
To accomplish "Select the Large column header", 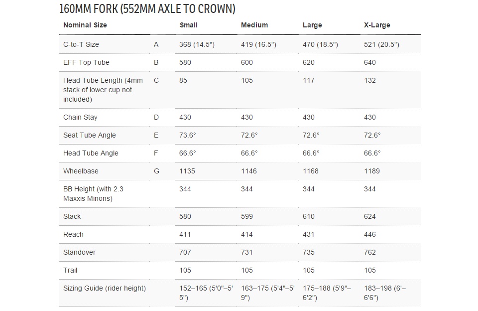I will pyautogui.click(x=312, y=25).
